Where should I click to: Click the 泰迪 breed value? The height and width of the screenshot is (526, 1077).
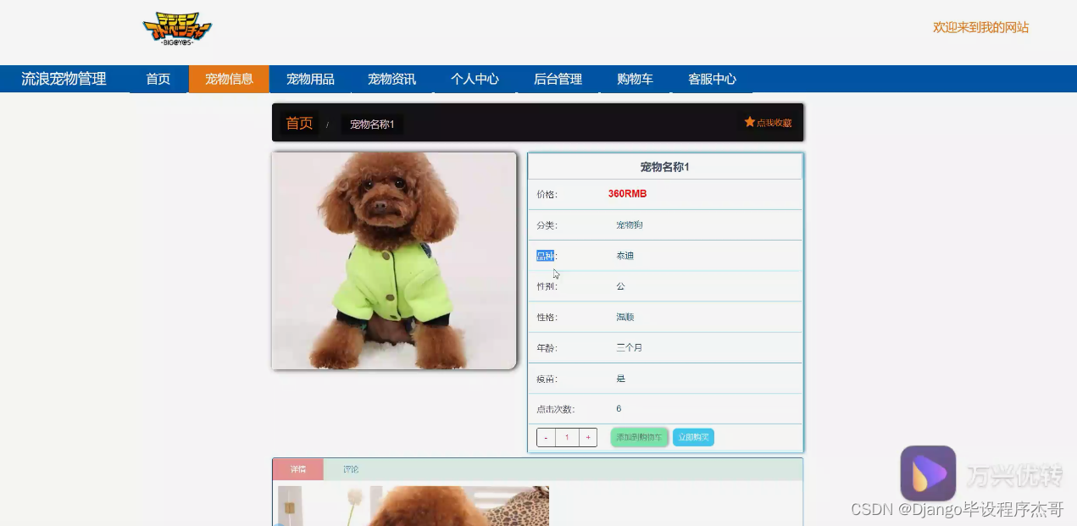pos(625,256)
